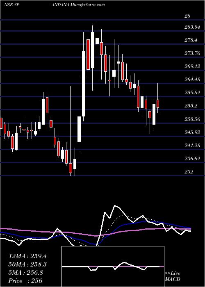Click the 259.84 price axis label
Image resolution: width=205 pixels, height=287 pixels.
[x=193, y=93]
